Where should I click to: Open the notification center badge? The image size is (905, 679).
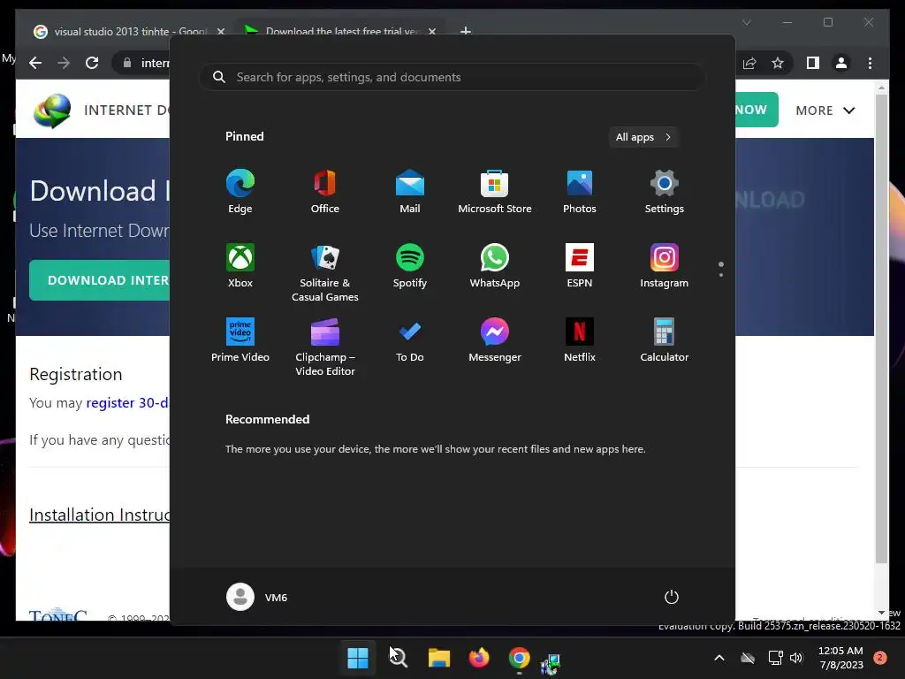coord(880,658)
